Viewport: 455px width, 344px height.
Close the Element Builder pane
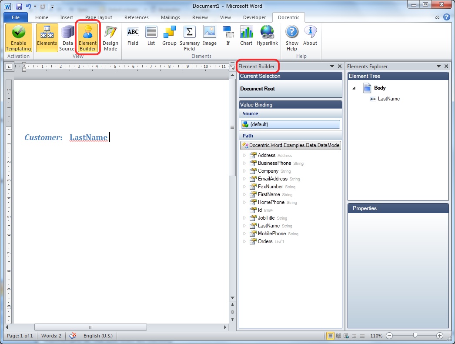pos(340,67)
